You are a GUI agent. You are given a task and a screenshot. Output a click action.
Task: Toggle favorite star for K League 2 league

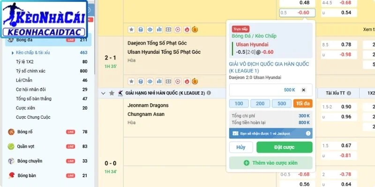[x=112, y=93]
